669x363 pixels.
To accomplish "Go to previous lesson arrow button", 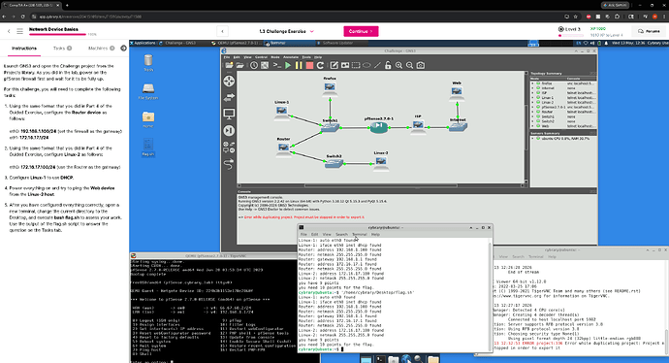I will (x=222, y=32).
